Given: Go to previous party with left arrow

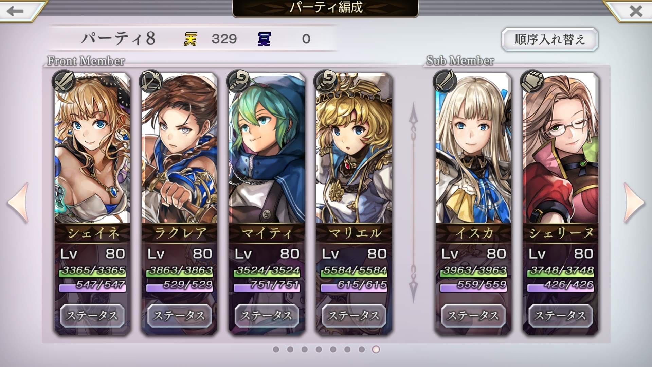Looking at the screenshot, I should point(18,203).
